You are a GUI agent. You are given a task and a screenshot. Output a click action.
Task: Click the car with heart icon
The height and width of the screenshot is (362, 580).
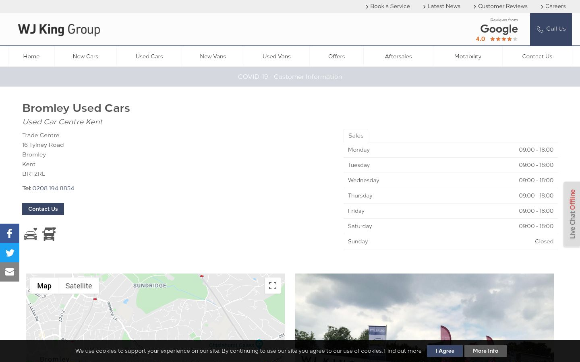click(31, 234)
